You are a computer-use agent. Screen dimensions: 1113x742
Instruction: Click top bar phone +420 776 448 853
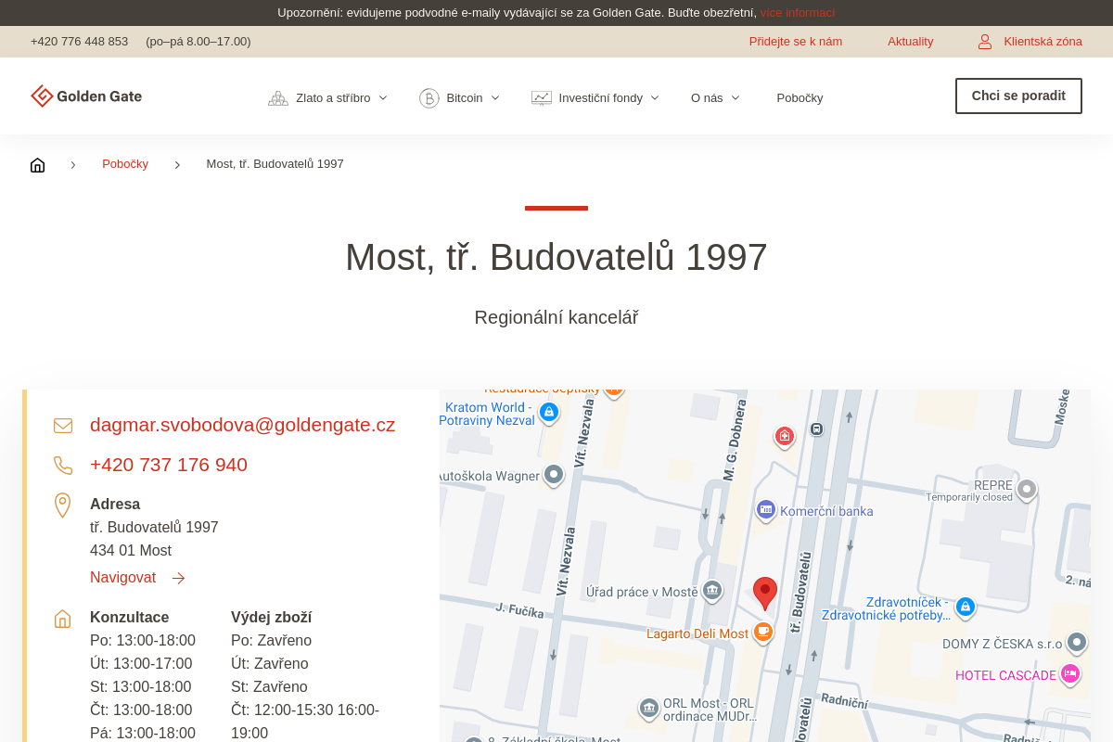80,42
